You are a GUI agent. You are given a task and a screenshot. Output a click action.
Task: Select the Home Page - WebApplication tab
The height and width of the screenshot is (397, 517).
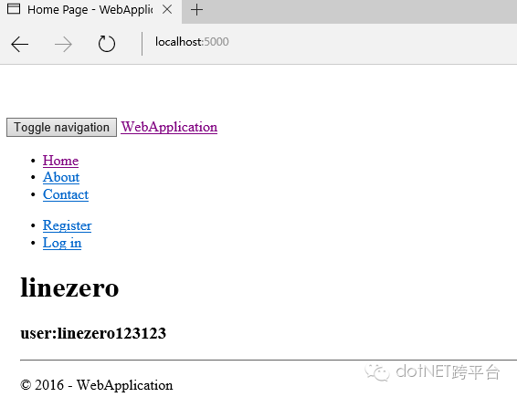pos(90,10)
